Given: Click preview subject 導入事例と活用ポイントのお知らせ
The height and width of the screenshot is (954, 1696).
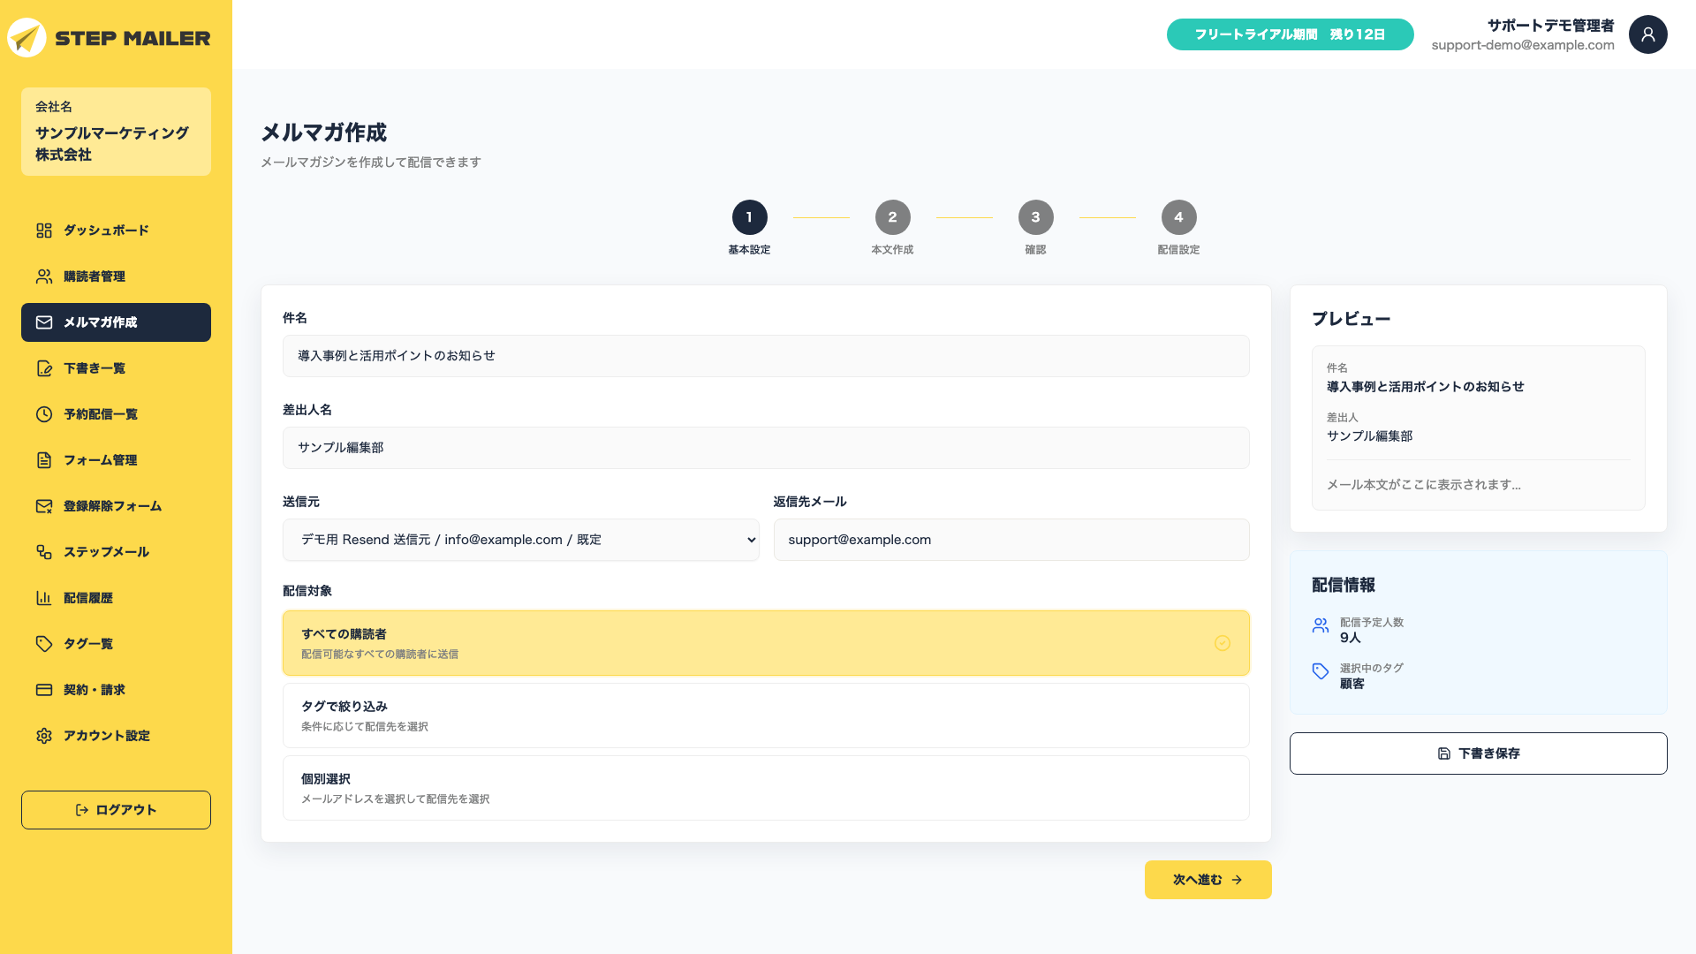Looking at the screenshot, I should [x=1425, y=387].
